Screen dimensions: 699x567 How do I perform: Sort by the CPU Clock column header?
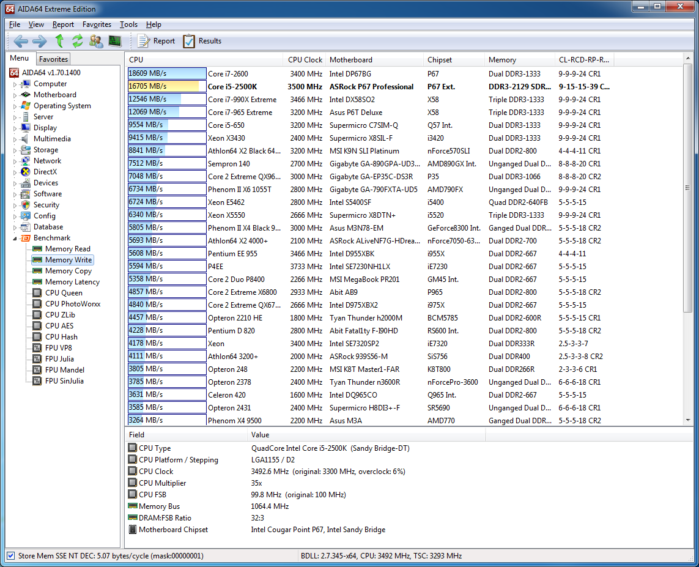tap(305, 60)
